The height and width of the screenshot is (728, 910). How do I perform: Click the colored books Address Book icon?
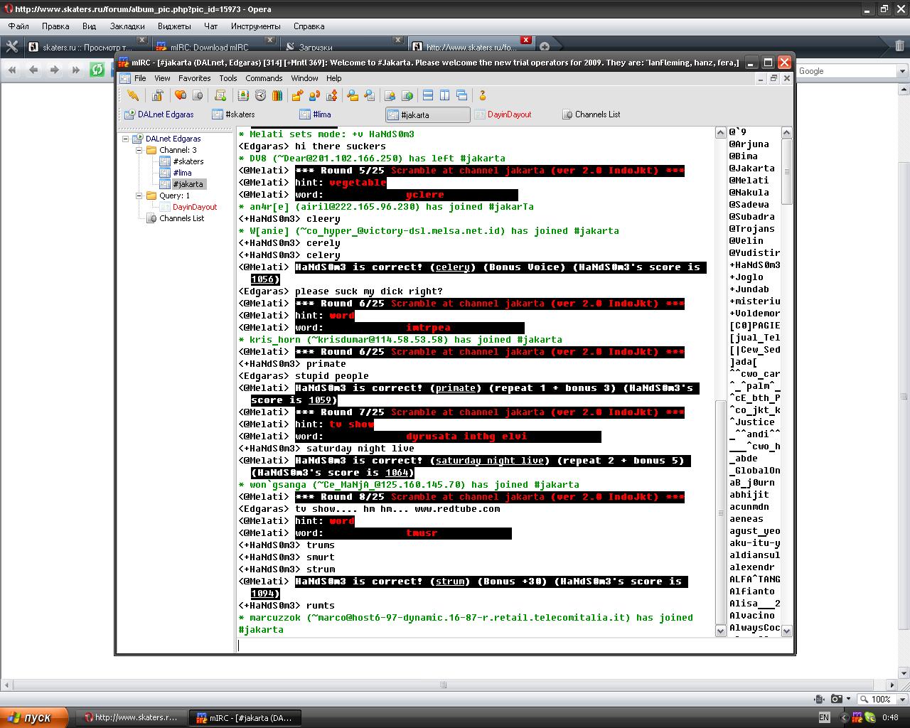pos(277,95)
